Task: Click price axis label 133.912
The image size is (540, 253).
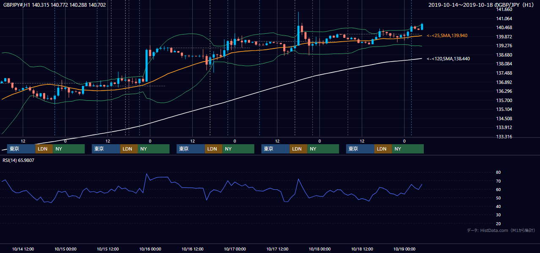Action: click(504, 127)
